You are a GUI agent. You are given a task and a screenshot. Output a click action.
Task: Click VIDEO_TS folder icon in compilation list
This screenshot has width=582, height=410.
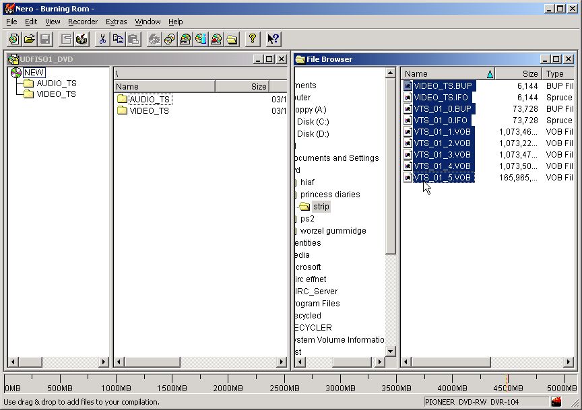tap(122, 110)
